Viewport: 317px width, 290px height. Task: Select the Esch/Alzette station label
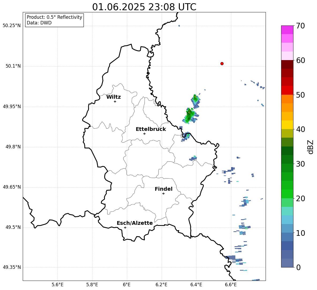135,223
